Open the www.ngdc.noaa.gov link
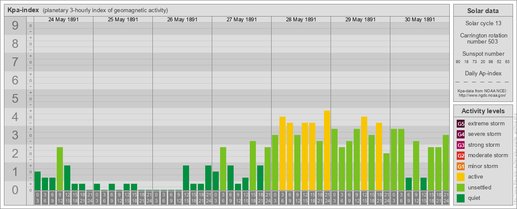Screen dimensions: 517x209 coord(483,95)
